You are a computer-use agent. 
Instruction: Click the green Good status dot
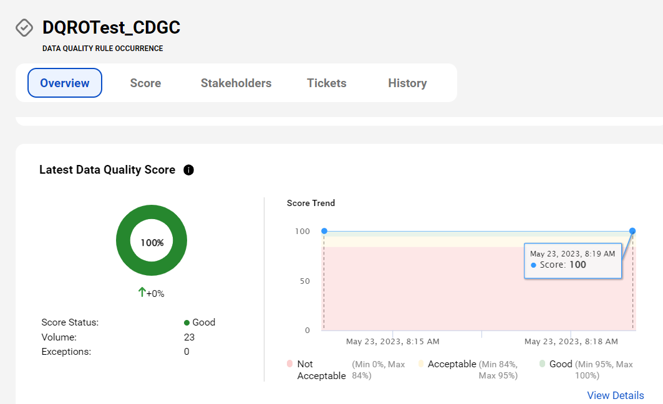coord(186,323)
